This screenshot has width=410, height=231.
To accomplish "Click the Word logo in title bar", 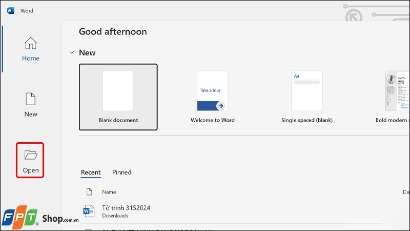I will click(11, 10).
